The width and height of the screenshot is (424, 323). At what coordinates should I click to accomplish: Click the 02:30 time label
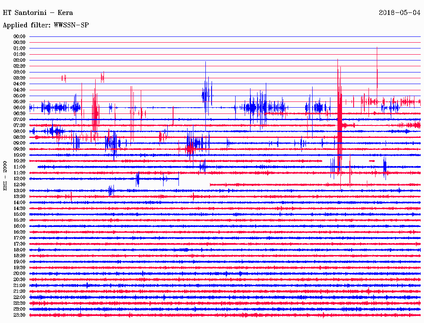click(19, 66)
